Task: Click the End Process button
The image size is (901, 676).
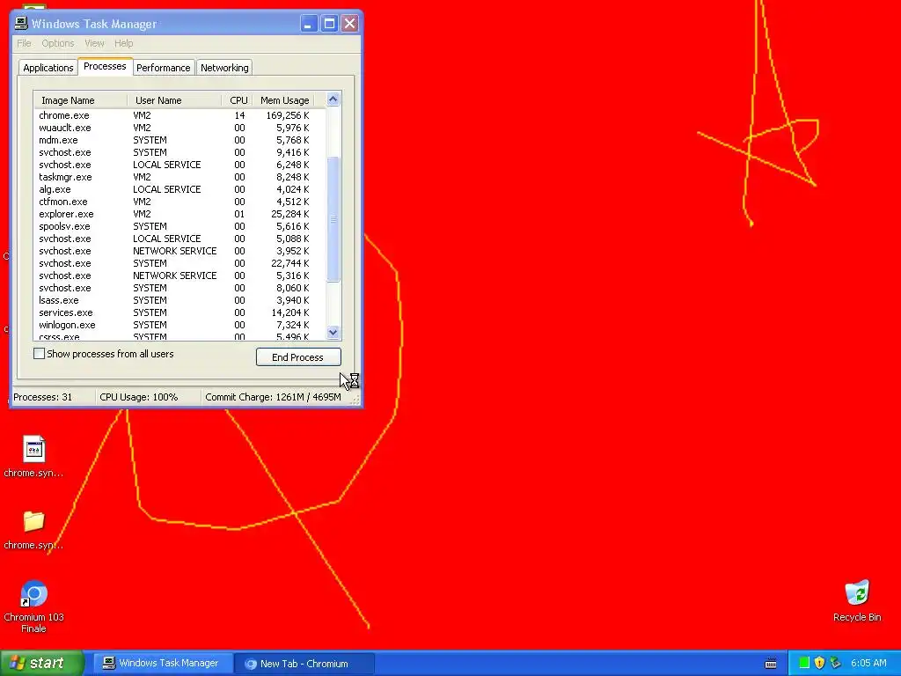Action: 298,357
